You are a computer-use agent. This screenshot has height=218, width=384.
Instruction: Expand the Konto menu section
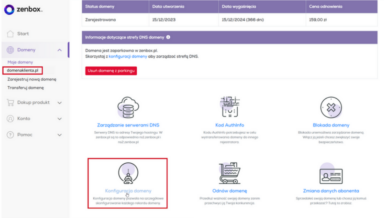[60, 119]
